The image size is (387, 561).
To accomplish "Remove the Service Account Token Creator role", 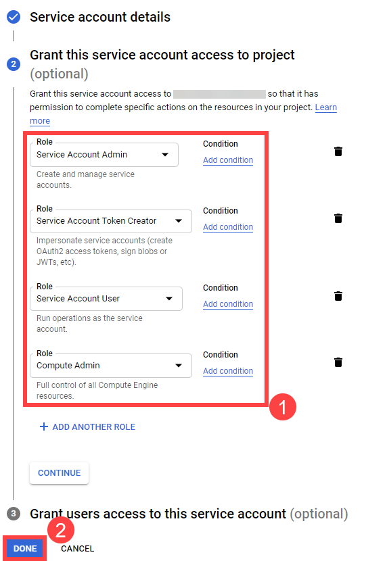I will click(x=338, y=218).
